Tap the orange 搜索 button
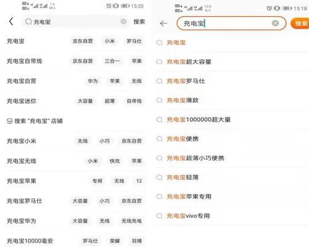Image resolution: width=309 pixels, height=247 pixels. tap(300, 23)
